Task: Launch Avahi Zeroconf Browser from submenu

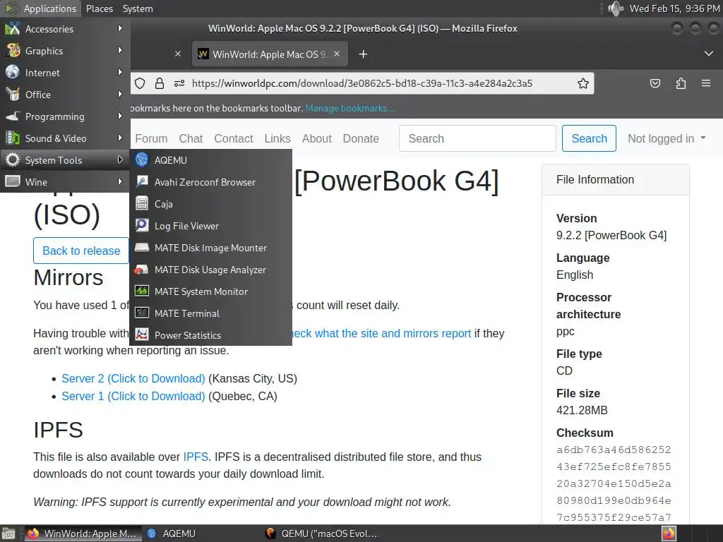Action: [x=210, y=182]
